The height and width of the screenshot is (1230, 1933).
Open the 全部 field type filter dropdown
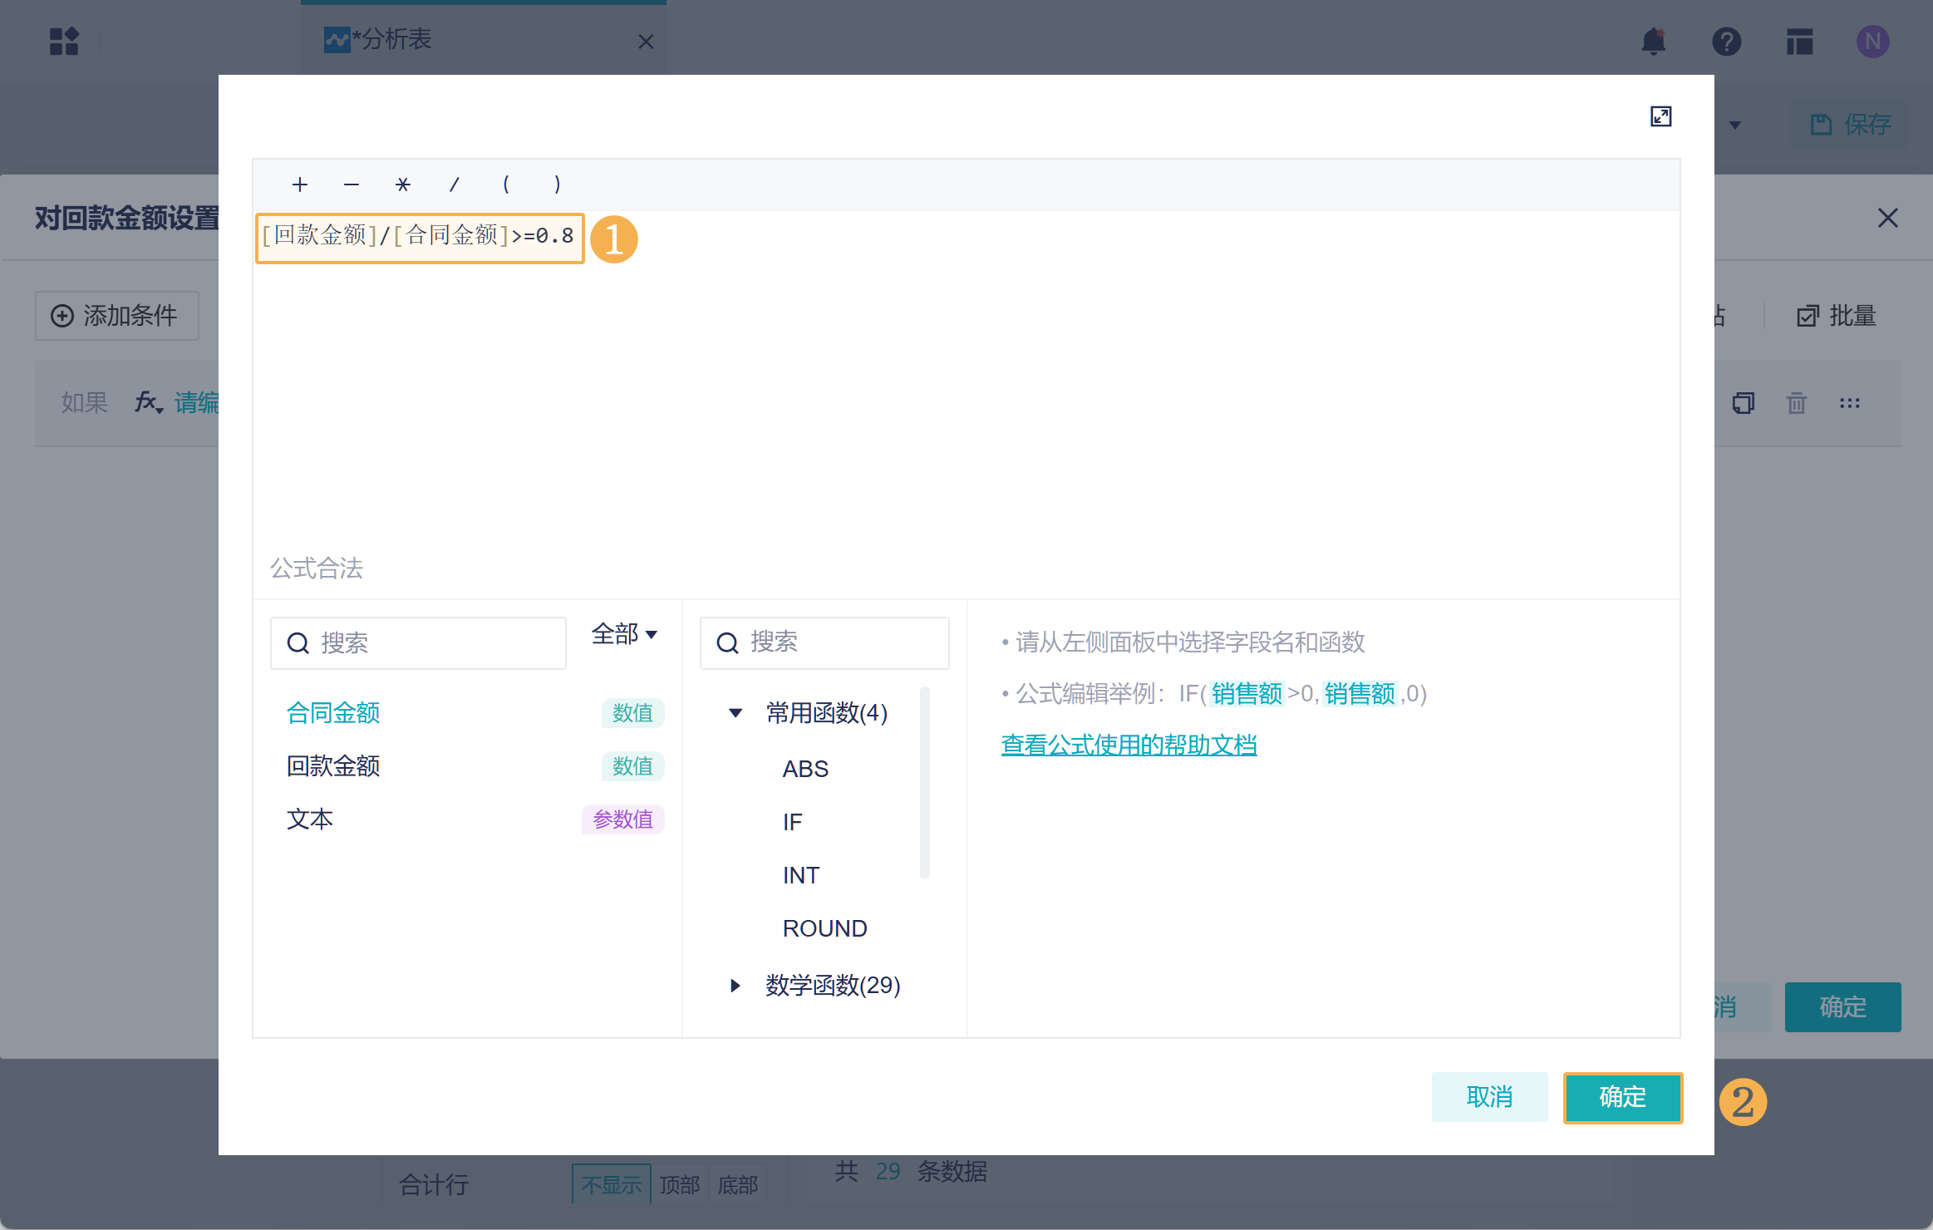coord(624,634)
